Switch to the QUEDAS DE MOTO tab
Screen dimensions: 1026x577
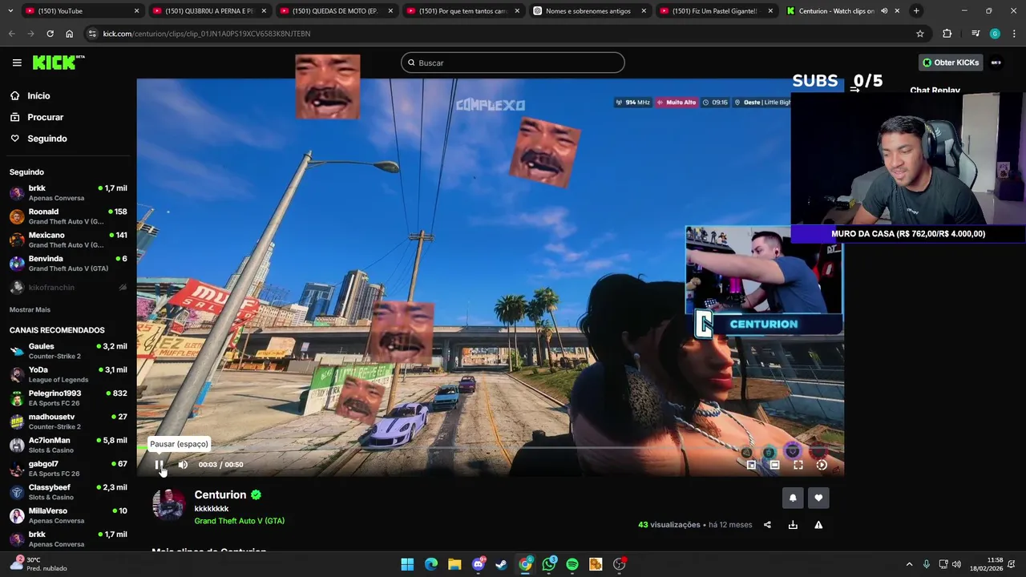pyautogui.click(x=335, y=11)
